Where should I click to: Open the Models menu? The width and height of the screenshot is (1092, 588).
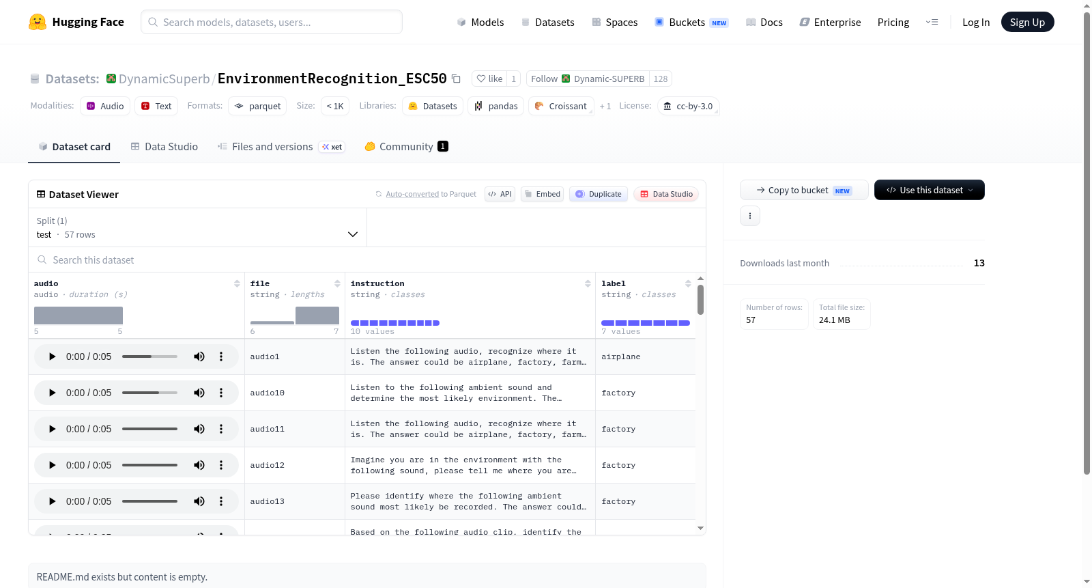pyautogui.click(x=480, y=22)
